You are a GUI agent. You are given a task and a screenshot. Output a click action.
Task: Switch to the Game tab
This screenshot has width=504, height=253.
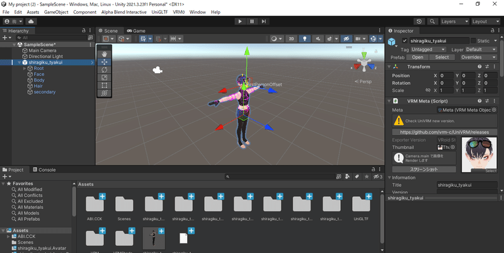136,30
